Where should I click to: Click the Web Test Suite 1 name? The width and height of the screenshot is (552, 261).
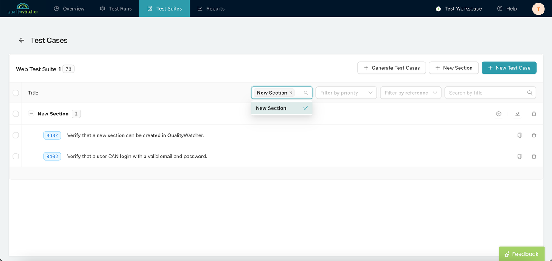pyautogui.click(x=38, y=69)
